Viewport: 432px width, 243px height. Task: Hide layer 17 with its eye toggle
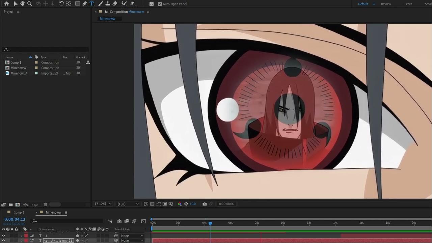[4, 240]
